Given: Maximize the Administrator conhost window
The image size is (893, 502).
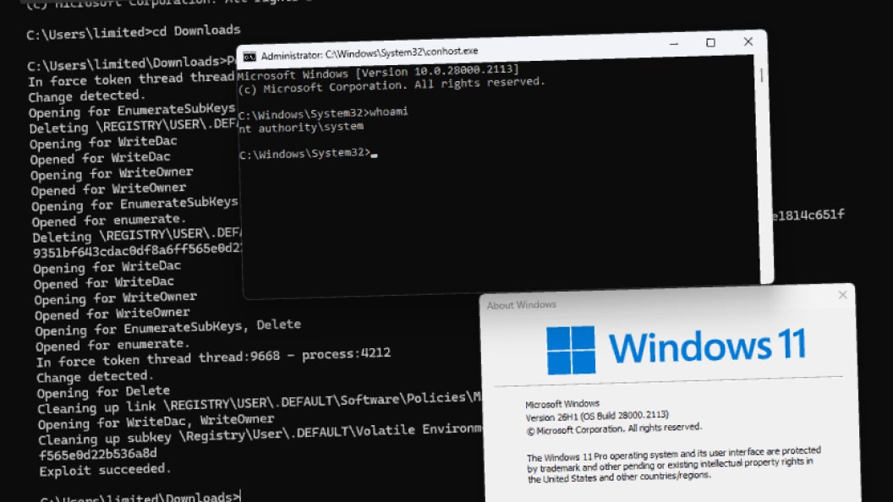Looking at the screenshot, I should point(710,43).
